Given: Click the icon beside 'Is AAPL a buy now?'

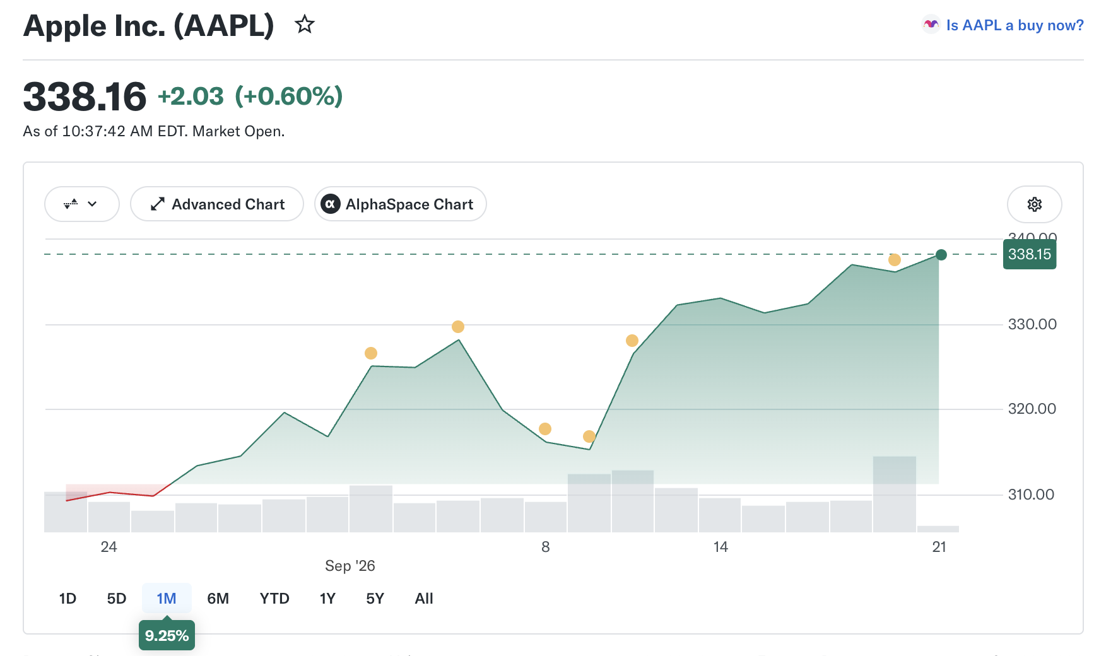Looking at the screenshot, I should coord(931,25).
